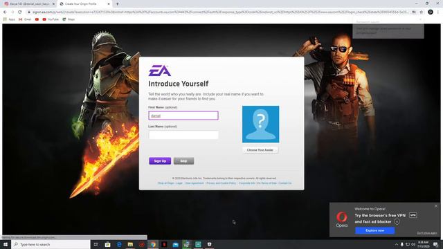This screenshot has height=249, width=443.
Task: Open the User Agreement footer link
Action: pos(195,183)
